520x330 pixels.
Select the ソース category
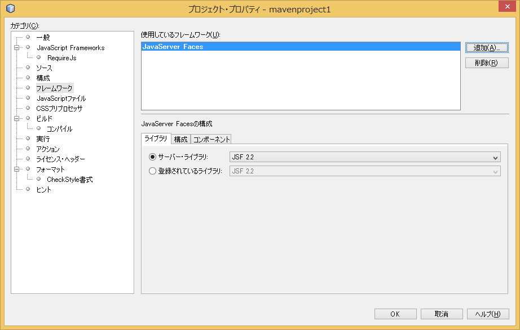click(45, 67)
